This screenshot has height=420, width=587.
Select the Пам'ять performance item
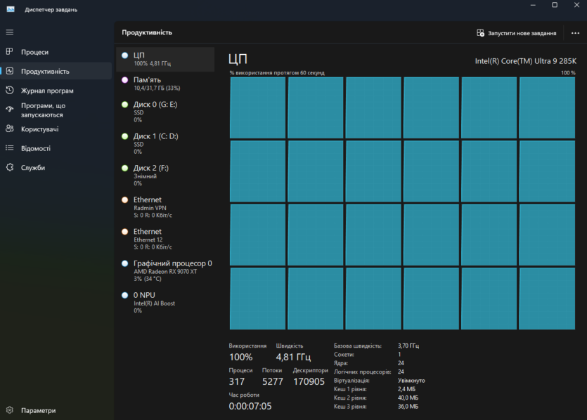pos(165,84)
